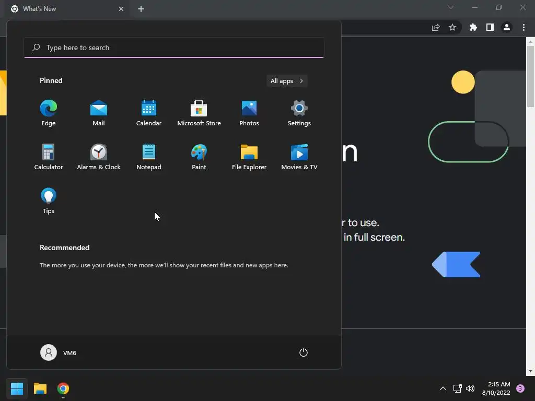This screenshot has width=535, height=401.
Task: Open the Chrome profile icon
Action: [x=507, y=28]
